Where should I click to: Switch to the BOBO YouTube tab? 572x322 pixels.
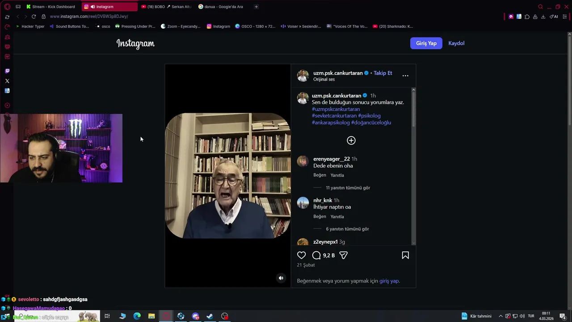click(166, 7)
